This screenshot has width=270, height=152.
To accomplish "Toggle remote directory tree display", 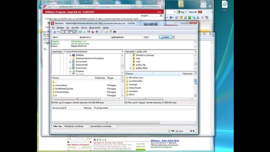I will click(x=71, y=32).
